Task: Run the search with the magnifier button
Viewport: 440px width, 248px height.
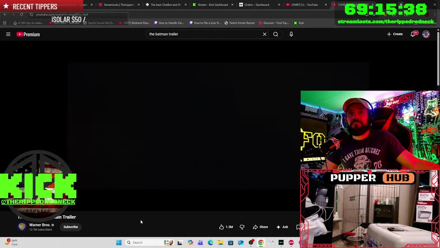Action: 276,34
